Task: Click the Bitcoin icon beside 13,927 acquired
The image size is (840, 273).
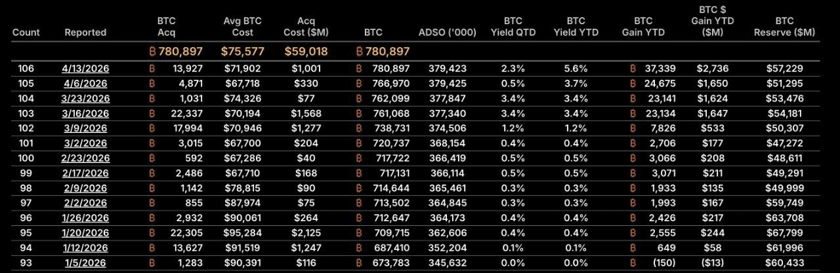Action: click(152, 69)
